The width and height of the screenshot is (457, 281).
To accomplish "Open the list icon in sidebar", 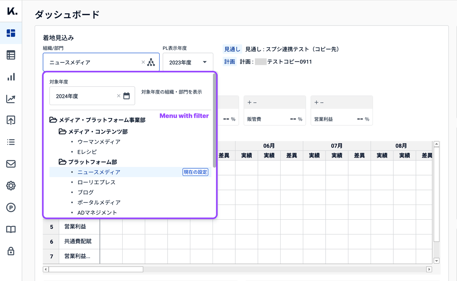I will click(x=11, y=142).
